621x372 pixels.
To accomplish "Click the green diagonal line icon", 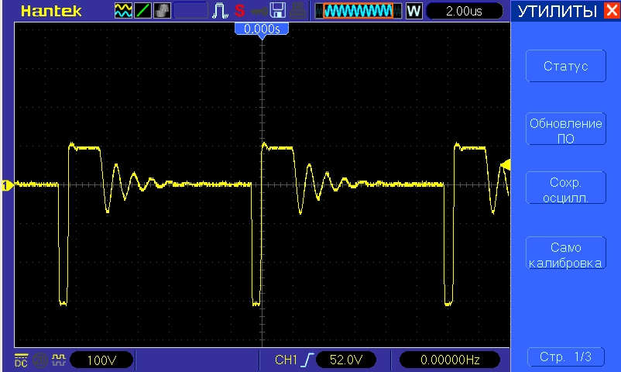I will [x=142, y=11].
